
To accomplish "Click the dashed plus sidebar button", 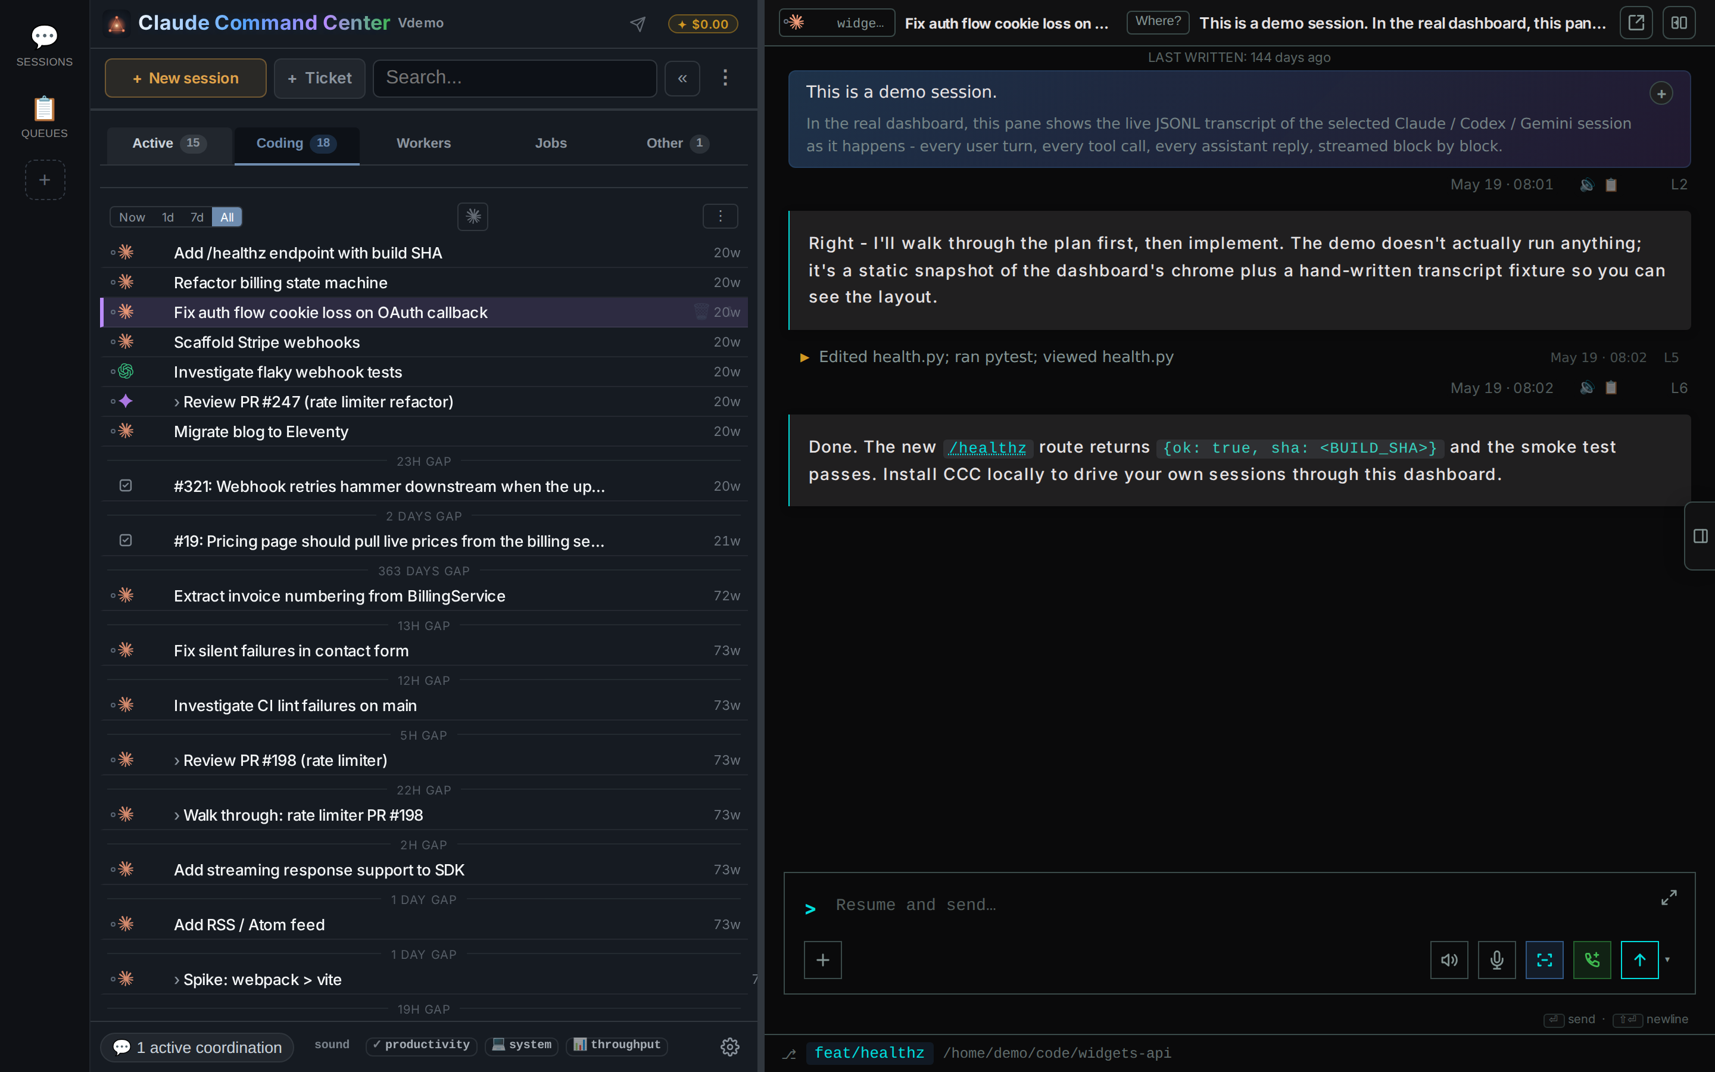I will click(x=45, y=179).
